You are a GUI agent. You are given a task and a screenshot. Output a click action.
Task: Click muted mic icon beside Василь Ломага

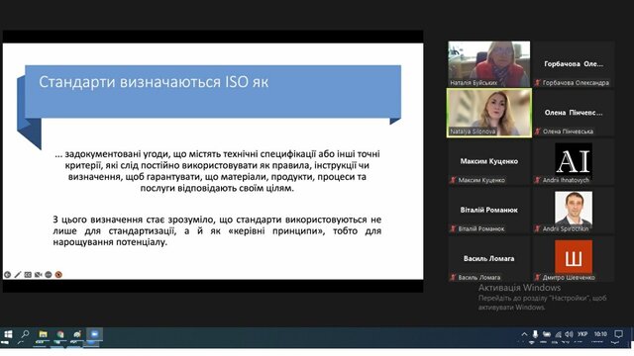[x=453, y=277]
